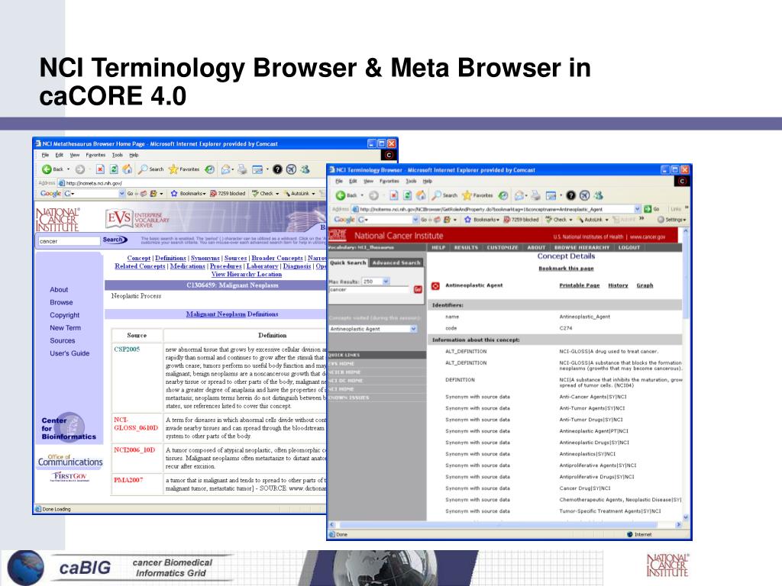Open Settings dropdown in Terminology Google toolbar
The width and height of the screenshot is (782, 586).
(672, 219)
